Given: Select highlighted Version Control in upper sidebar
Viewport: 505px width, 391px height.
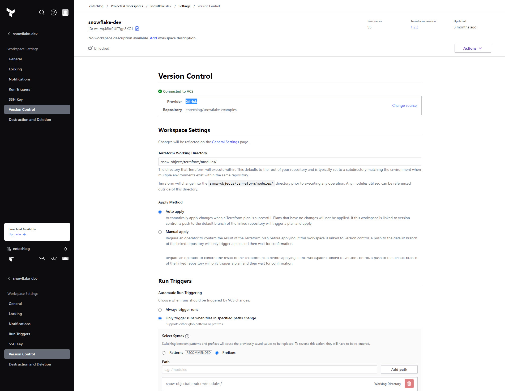Looking at the screenshot, I should point(37,109).
